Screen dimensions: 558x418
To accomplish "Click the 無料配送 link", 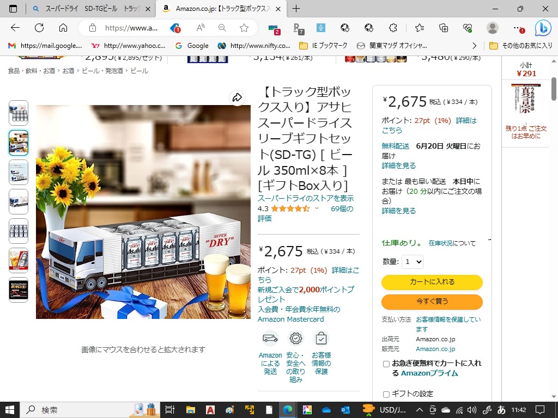I will [x=396, y=146].
